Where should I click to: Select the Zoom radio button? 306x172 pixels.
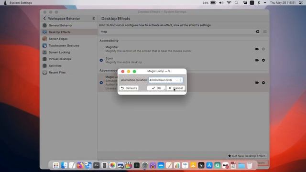101,60
